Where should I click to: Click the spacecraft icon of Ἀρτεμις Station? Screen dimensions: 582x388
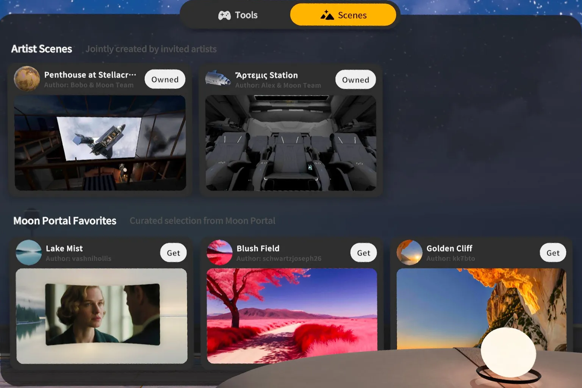coord(218,79)
